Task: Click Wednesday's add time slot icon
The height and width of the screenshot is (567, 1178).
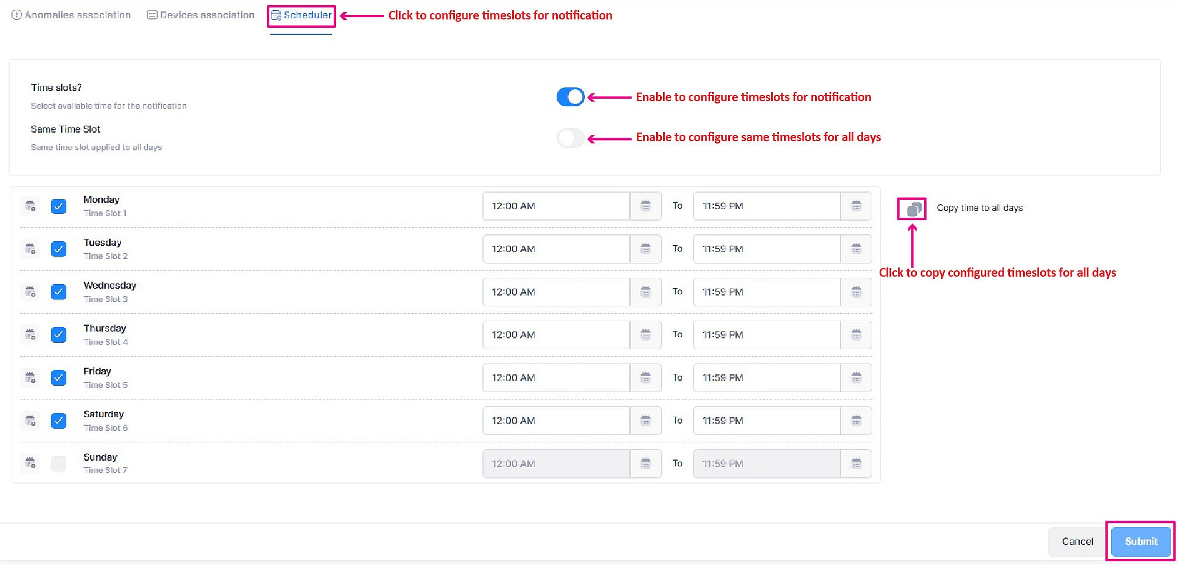Action: pyautogui.click(x=30, y=292)
